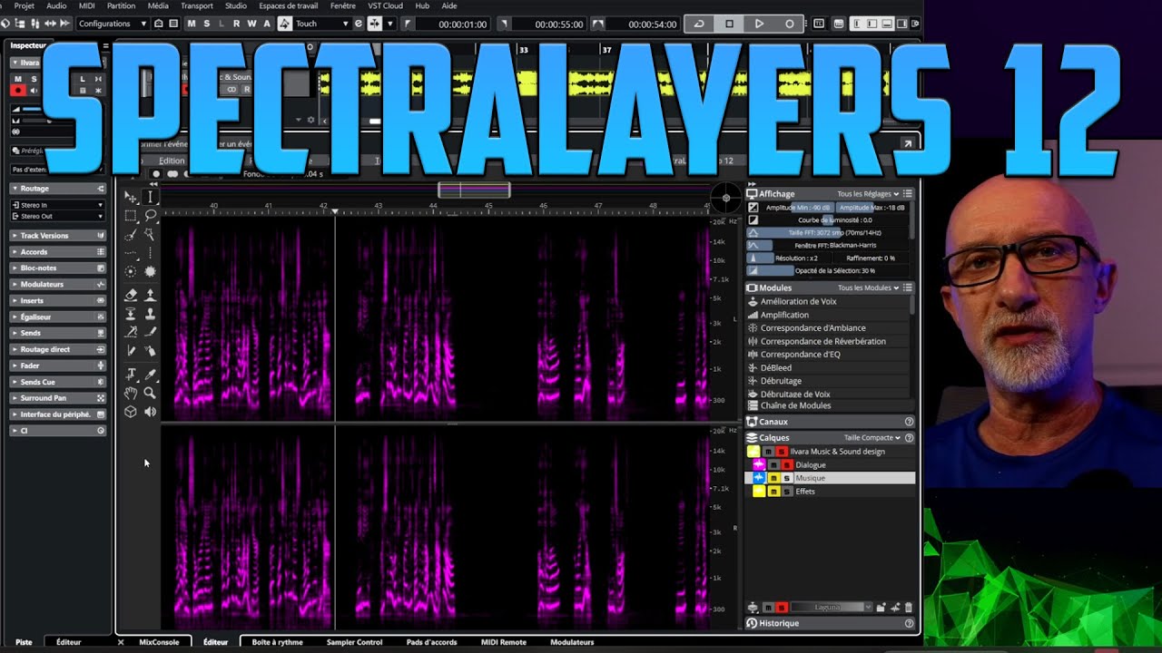Image resolution: width=1162 pixels, height=653 pixels.
Task: Select the time range I-beam tool
Action: pyautogui.click(x=151, y=197)
